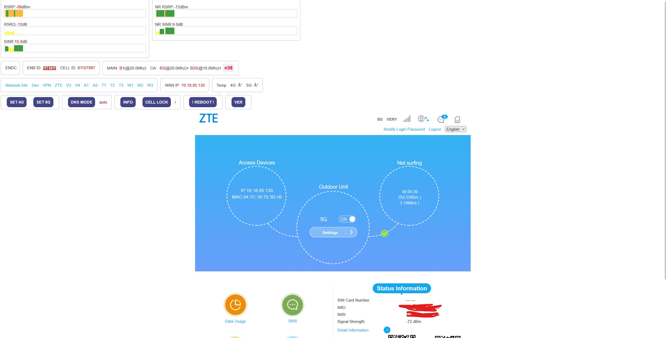Click the SIM card status icon
The width and height of the screenshot is (666, 338).
(457, 119)
